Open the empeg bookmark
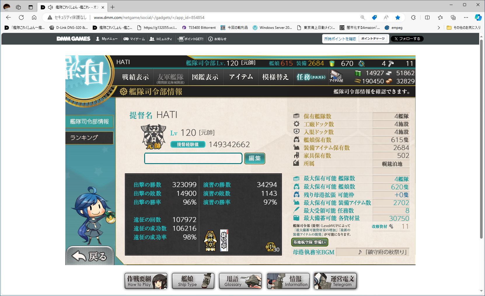Image resolution: width=485 pixels, height=296 pixels. coord(394,28)
